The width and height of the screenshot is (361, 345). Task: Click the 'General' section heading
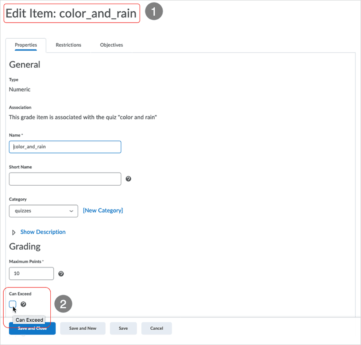pyautogui.click(x=25, y=64)
